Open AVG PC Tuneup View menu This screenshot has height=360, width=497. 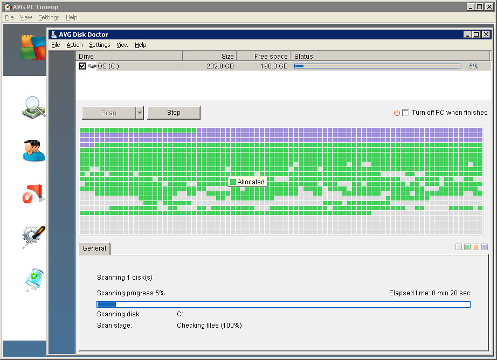(x=26, y=17)
